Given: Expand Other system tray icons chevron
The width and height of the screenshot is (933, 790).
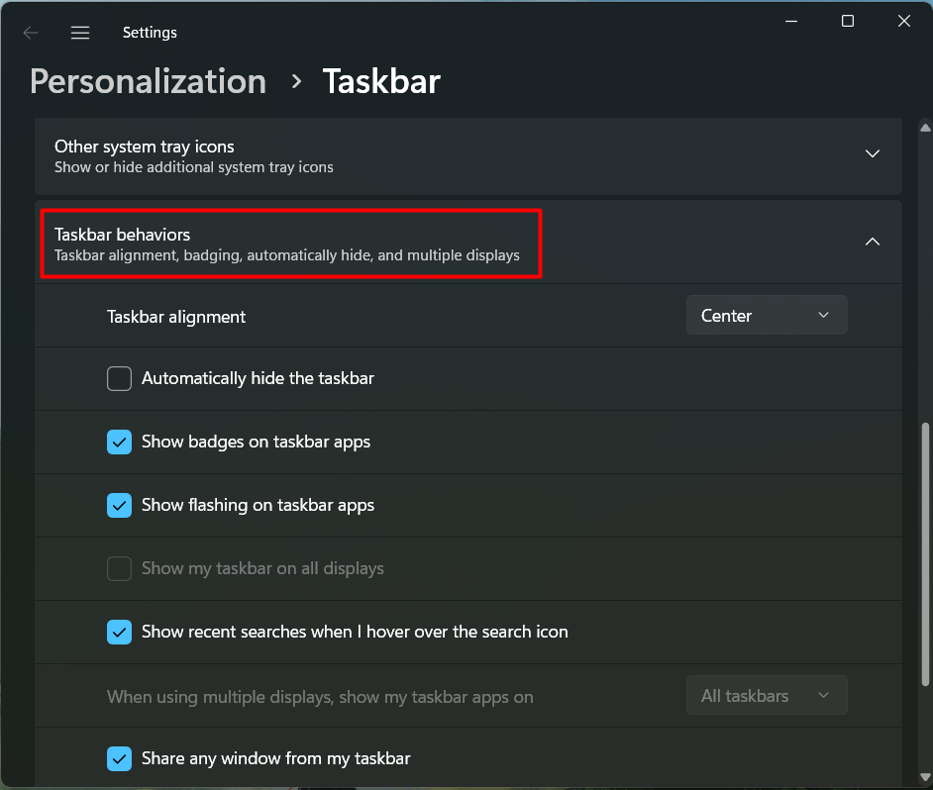Looking at the screenshot, I should coord(873,153).
